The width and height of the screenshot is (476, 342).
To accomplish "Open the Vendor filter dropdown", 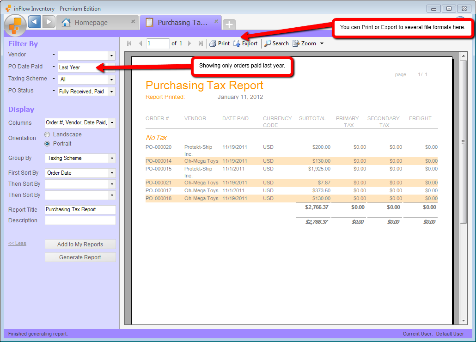I will tap(111, 55).
